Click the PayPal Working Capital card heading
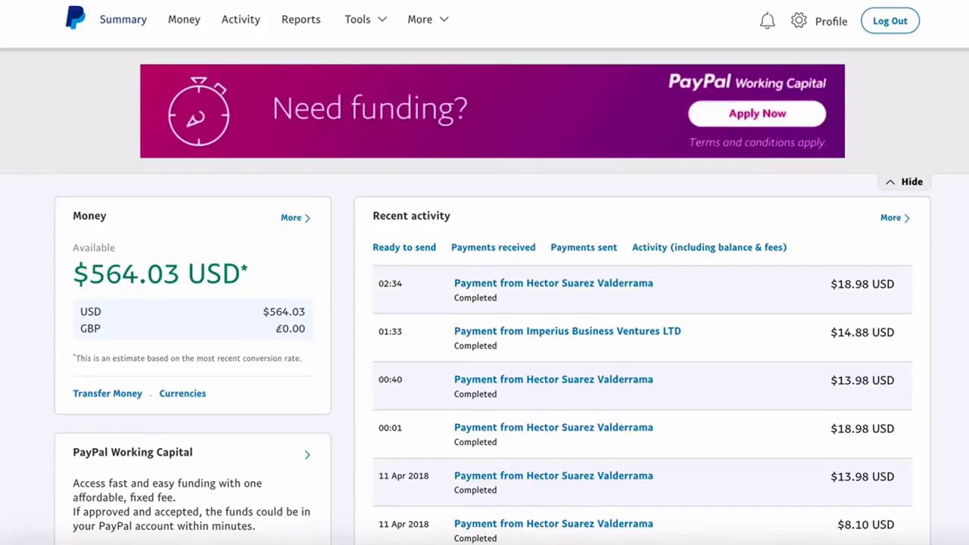969x545 pixels. click(132, 452)
